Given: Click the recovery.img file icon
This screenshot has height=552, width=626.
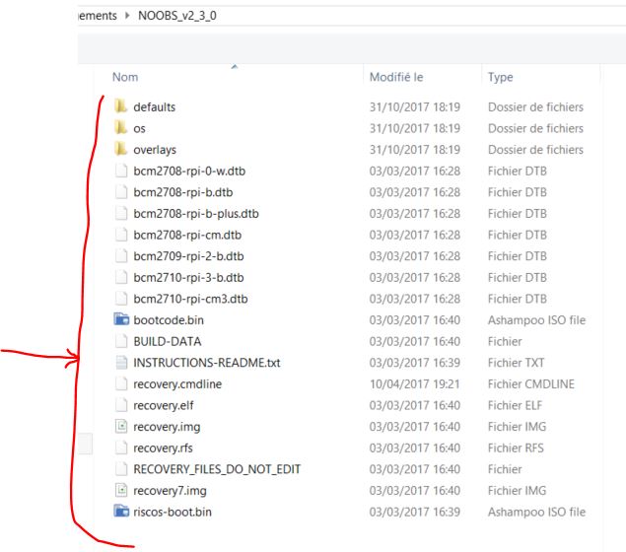Looking at the screenshot, I should coord(121,427).
